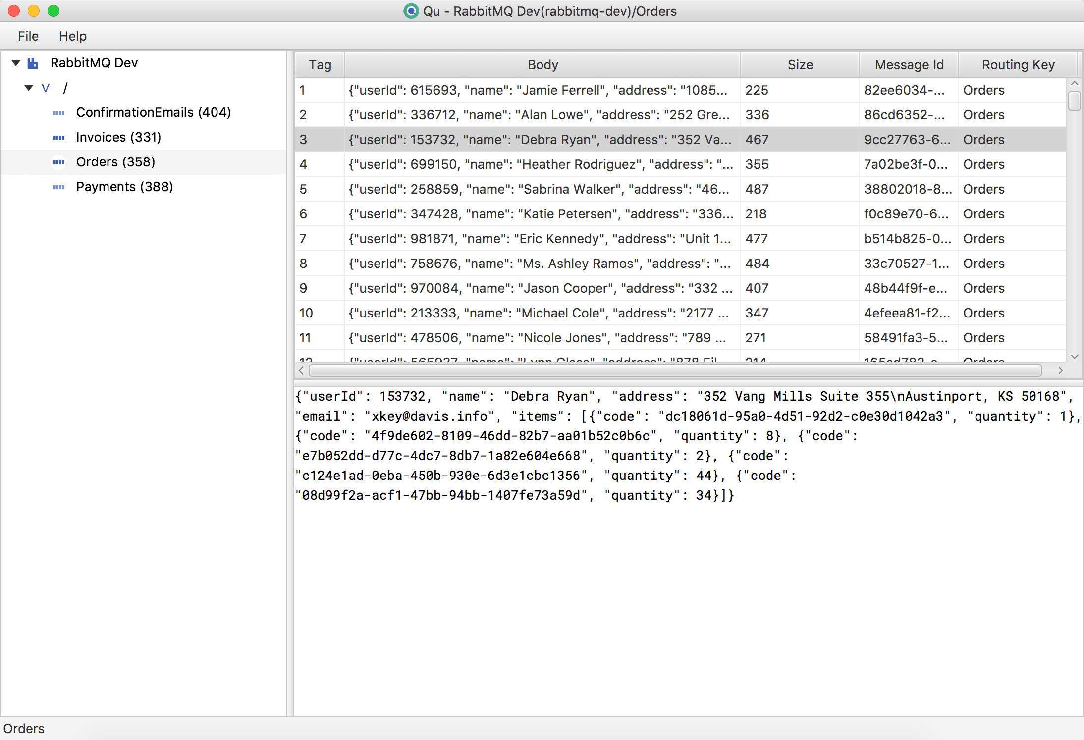
Task: Click the Payments queue icon
Action: pyautogui.click(x=58, y=187)
